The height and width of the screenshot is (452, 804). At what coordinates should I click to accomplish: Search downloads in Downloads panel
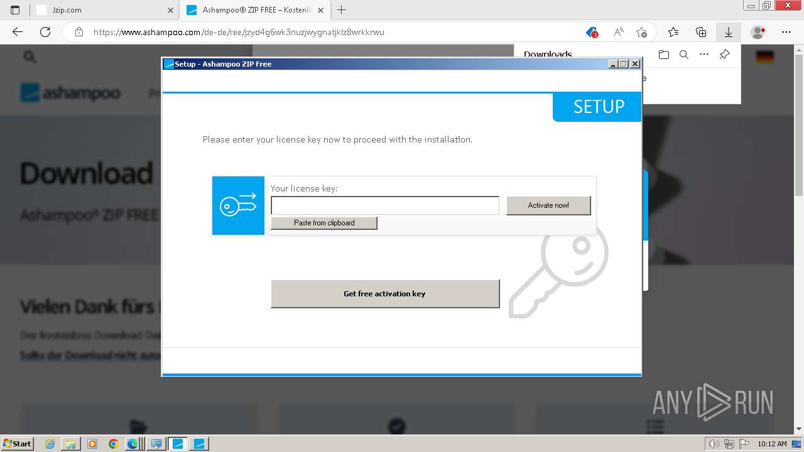[684, 55]
